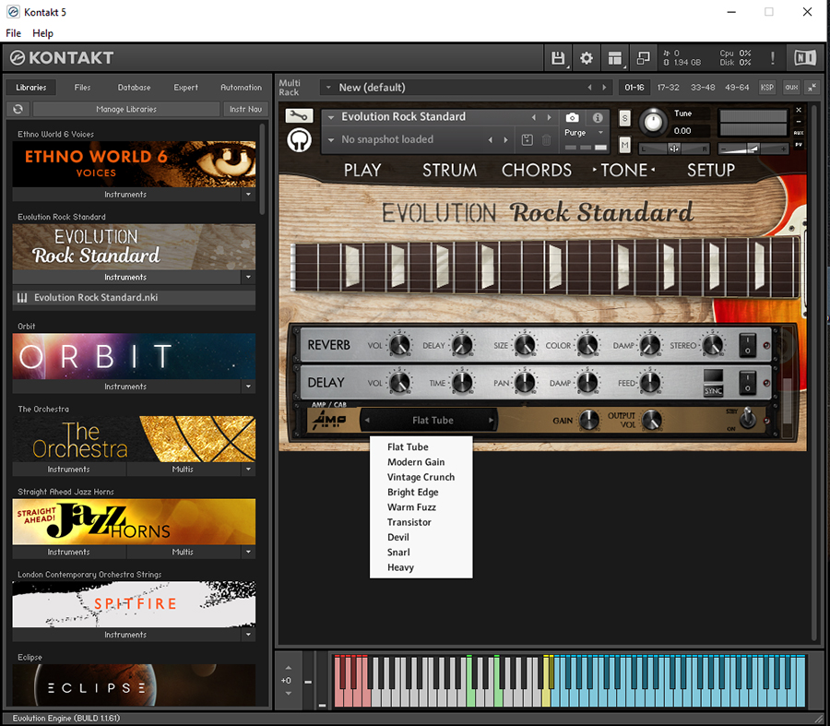Click the Instr Nav button

coord(245,109)
